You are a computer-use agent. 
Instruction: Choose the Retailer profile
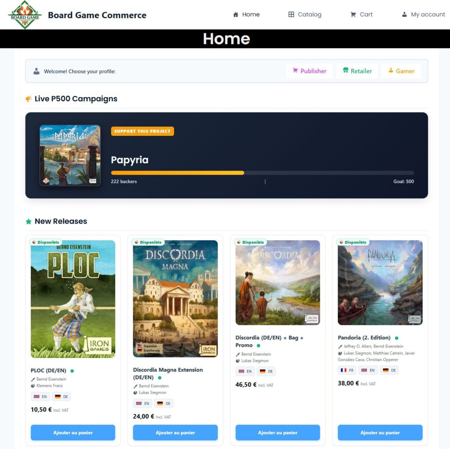click(357, 71)
